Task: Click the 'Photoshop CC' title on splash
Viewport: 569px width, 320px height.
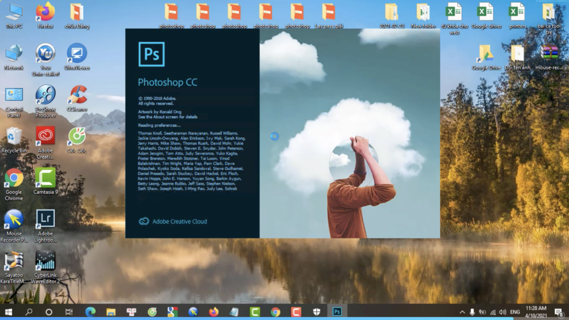Action: [168, 82]
